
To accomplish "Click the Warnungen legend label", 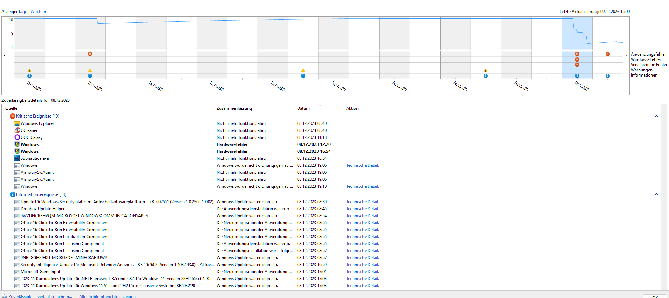I will tap(642, 70).
